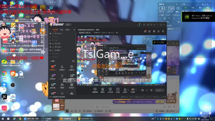Open Baidu Netdisk desktop shortcut
The height and width of the screenshot is (121, 215).
13,98
